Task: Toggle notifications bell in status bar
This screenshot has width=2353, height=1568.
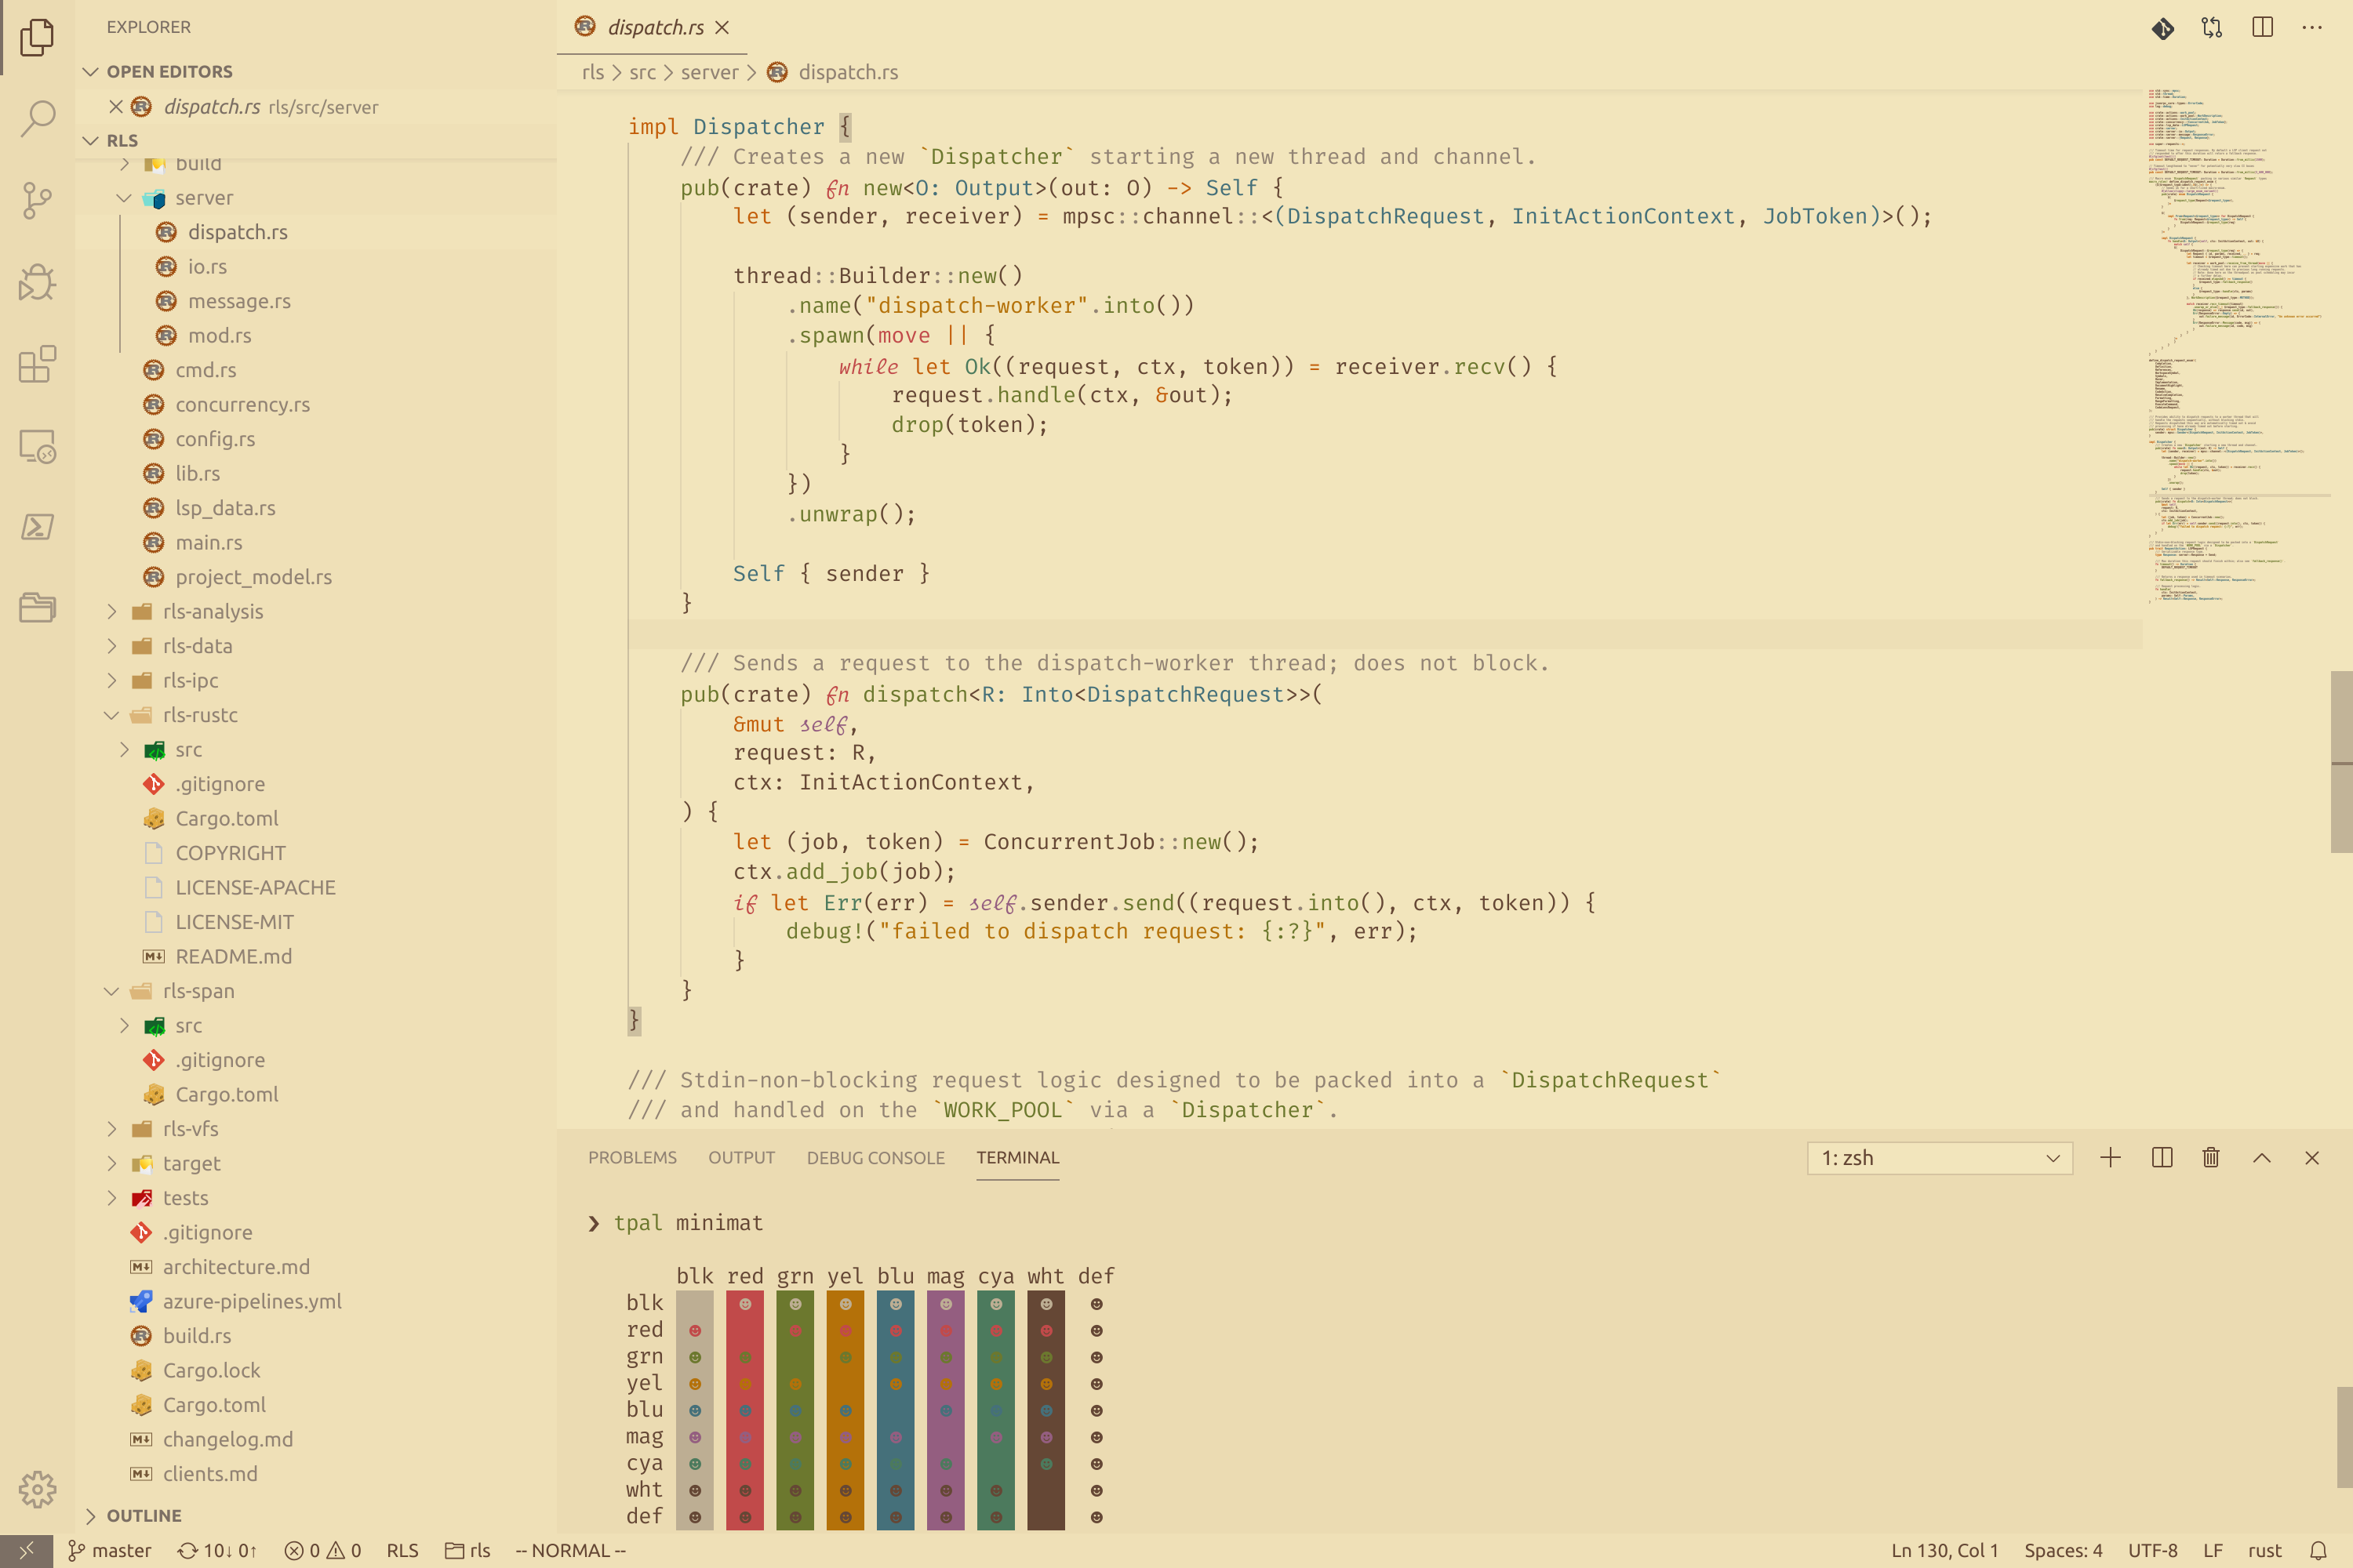Action: tap(2318, 1550)
